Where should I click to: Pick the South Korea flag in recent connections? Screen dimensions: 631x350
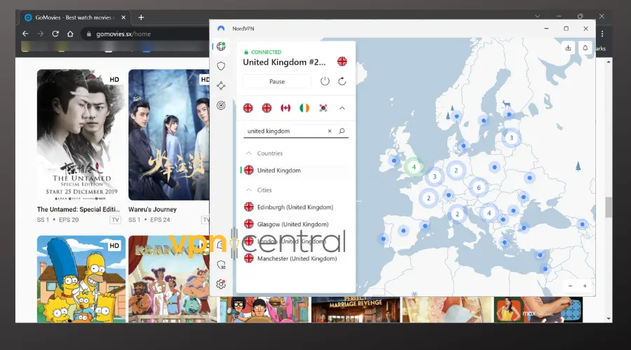323,108
